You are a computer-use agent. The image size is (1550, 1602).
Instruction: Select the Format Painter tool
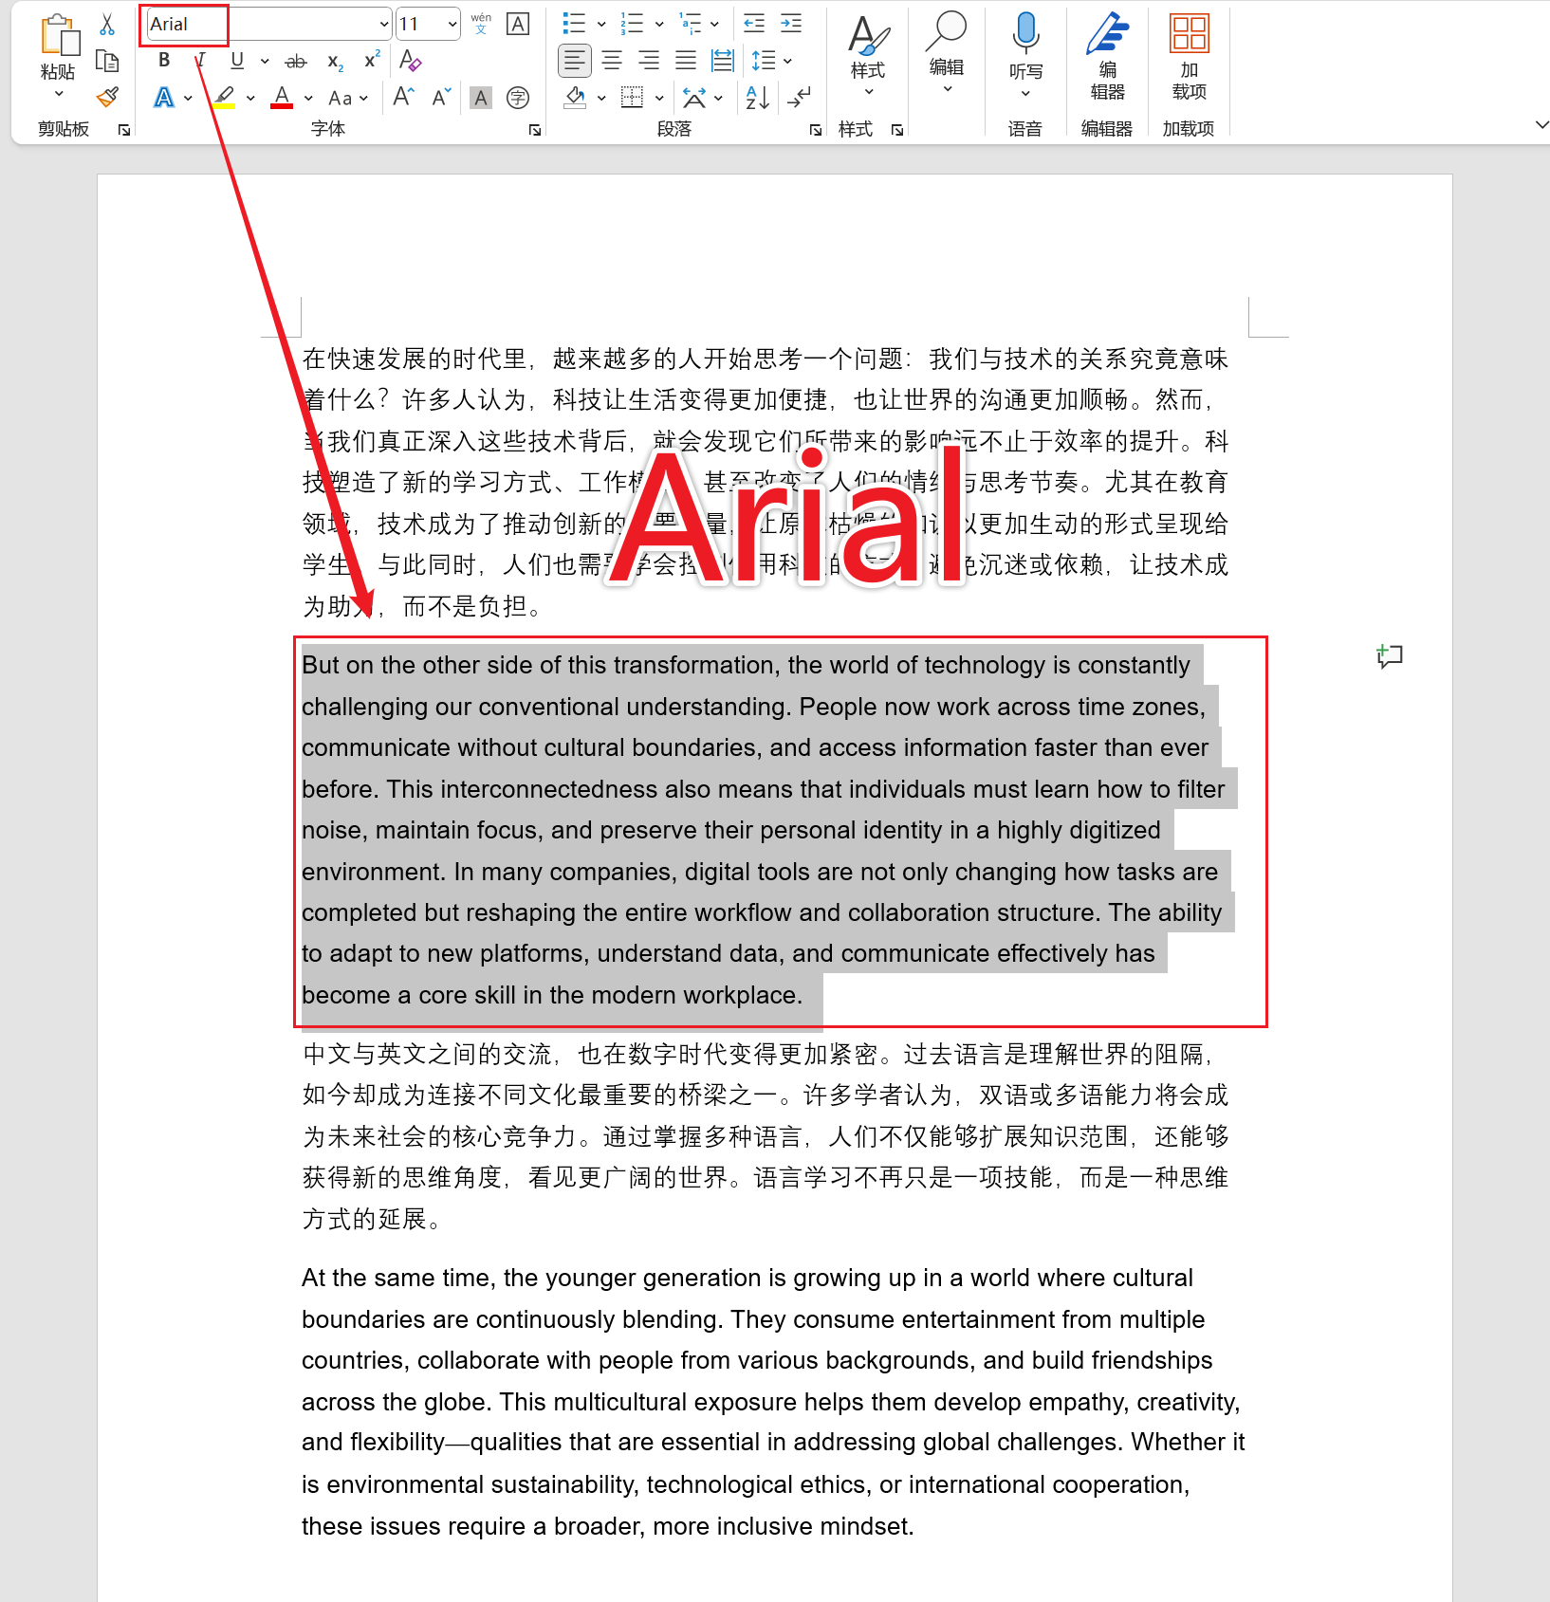107,98
